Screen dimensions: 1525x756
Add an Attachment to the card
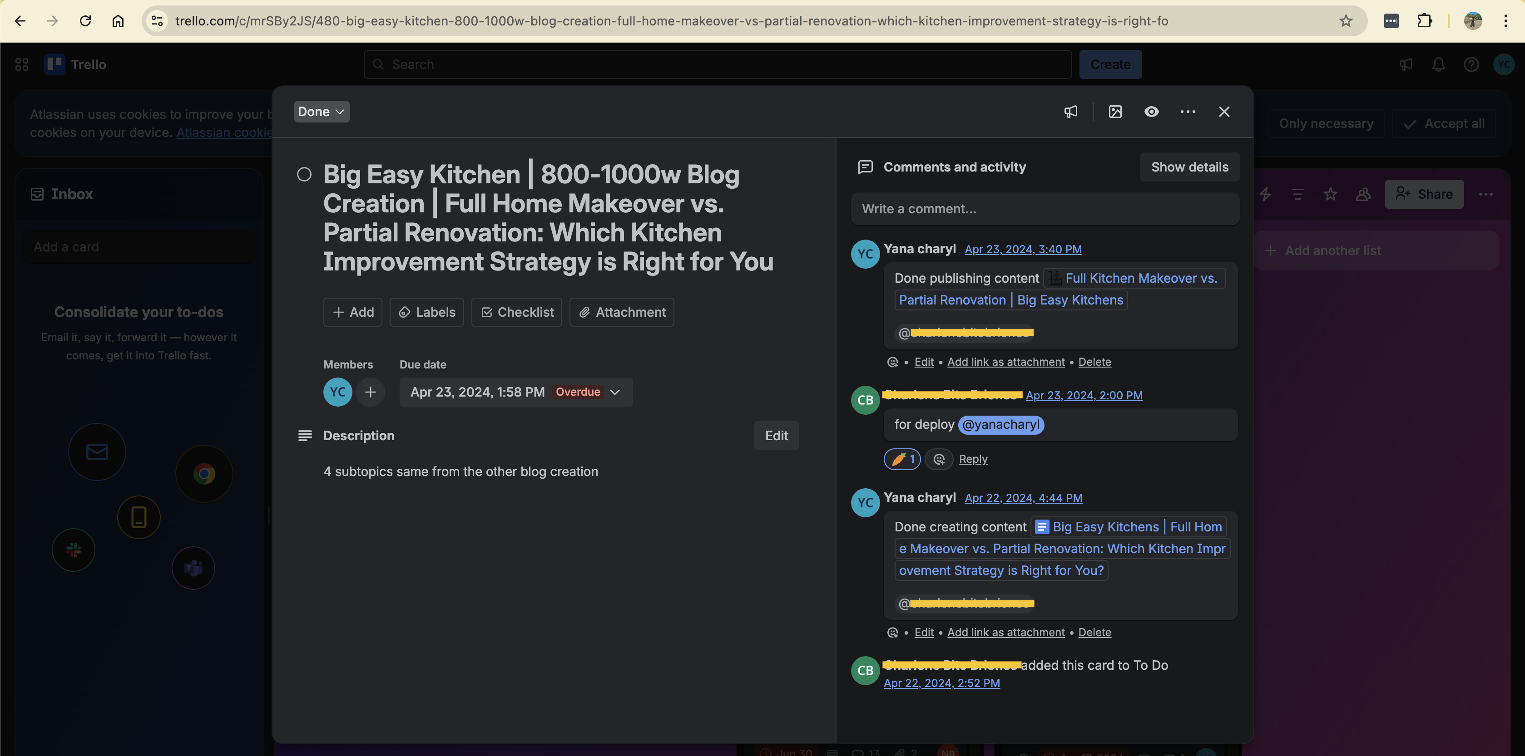click(622, 312)
